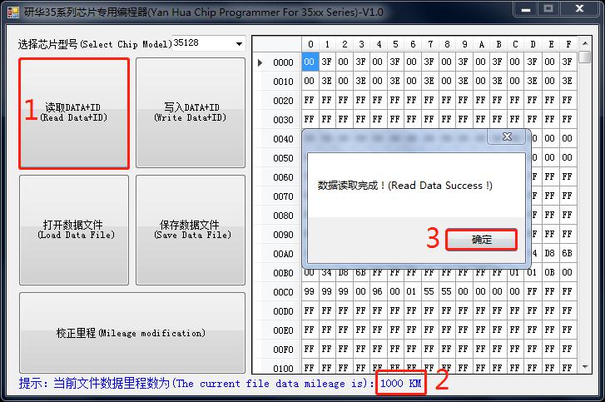Select first 55 cell in row 00C0
The height and width of the screenshot is (402, 605).
point(429,291)
